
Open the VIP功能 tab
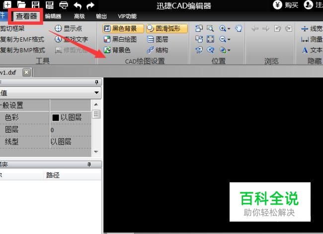127,16
